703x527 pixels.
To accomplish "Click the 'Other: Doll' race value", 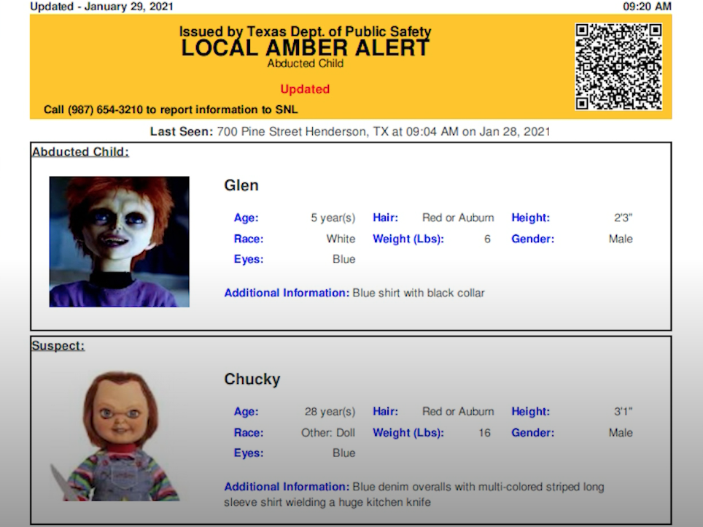I will point(328,433).
